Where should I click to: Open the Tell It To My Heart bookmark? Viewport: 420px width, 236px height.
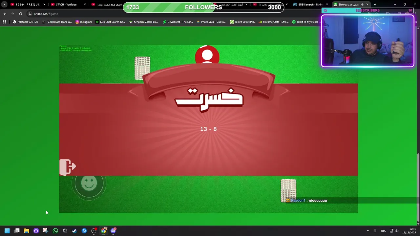click(x=306, y=22)
